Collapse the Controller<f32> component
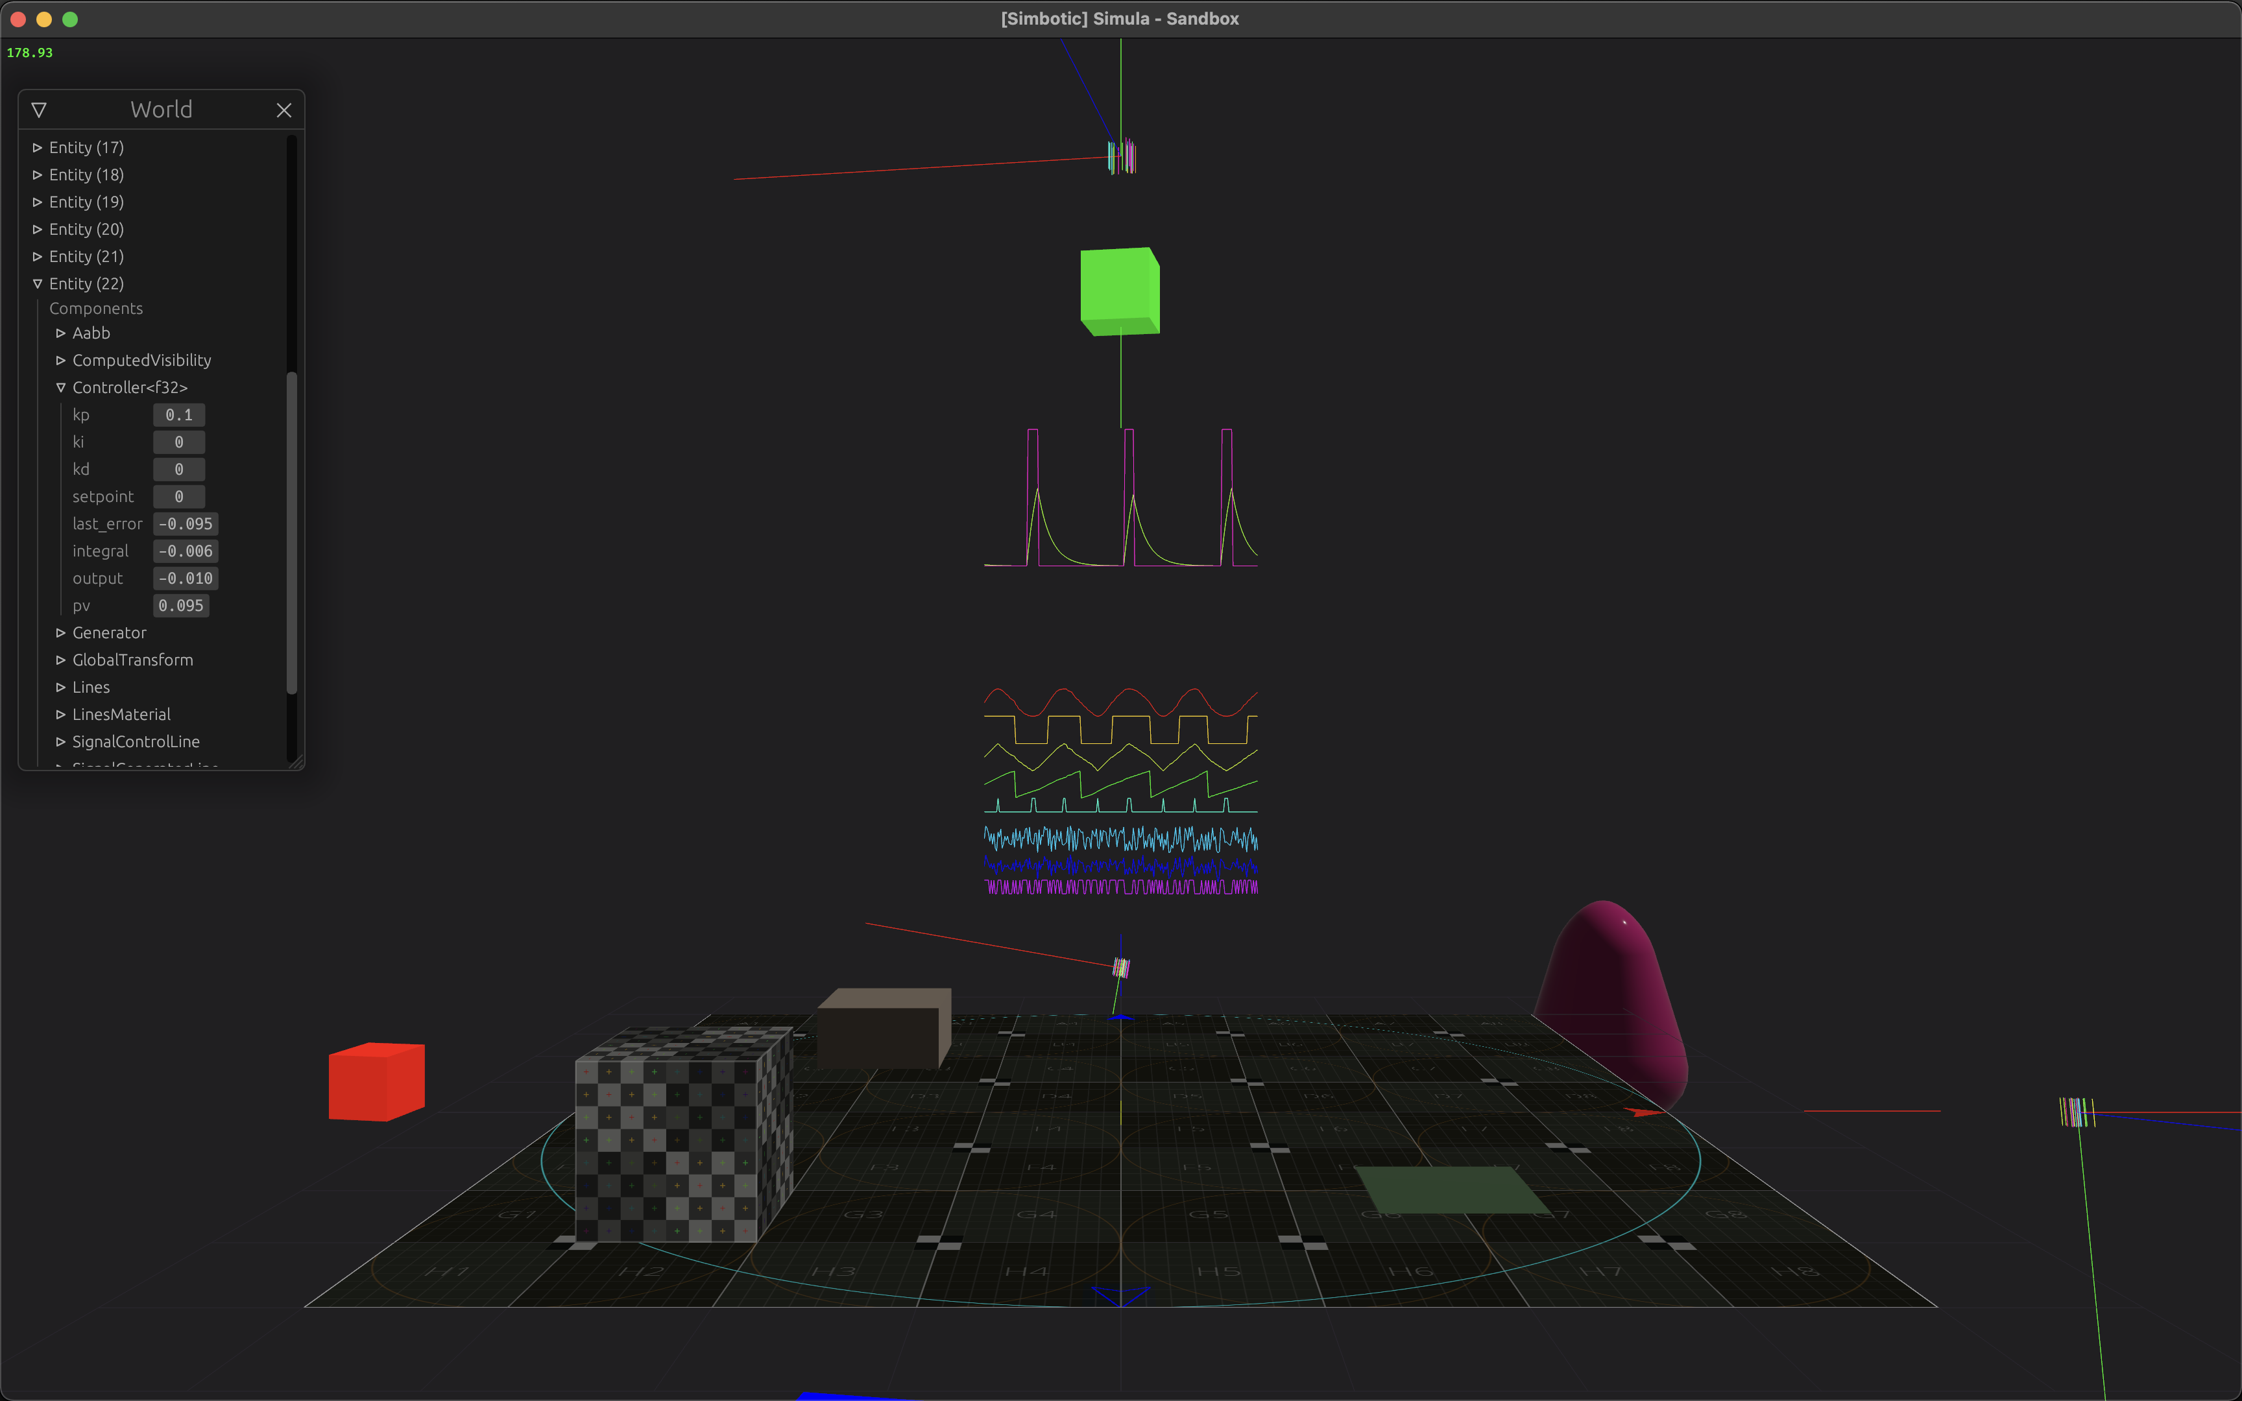The image size is (2242, 1401). [x=60, y=387]
